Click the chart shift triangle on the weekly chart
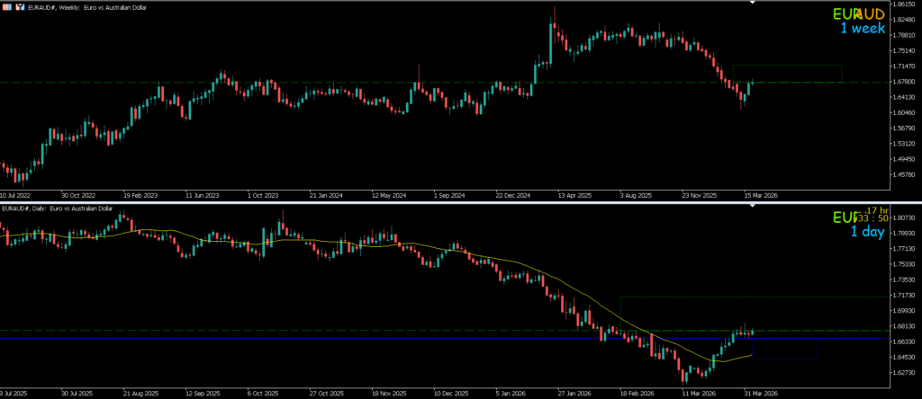Screen dimensions: 922x399 [x=753, y=4]
